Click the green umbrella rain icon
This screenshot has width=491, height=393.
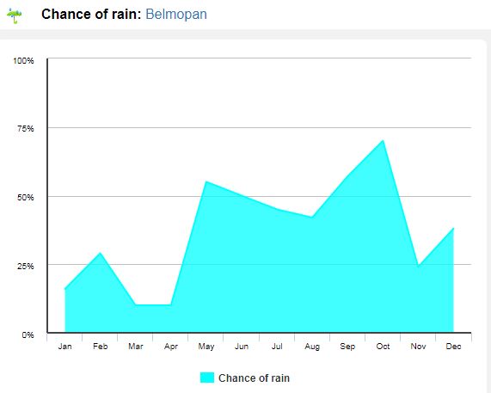(15, 16)
